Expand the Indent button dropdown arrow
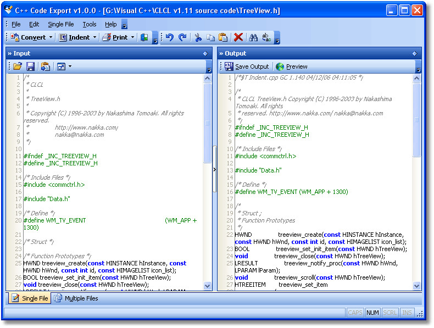The width and height of the screenshot is (434, 328). 94,37
